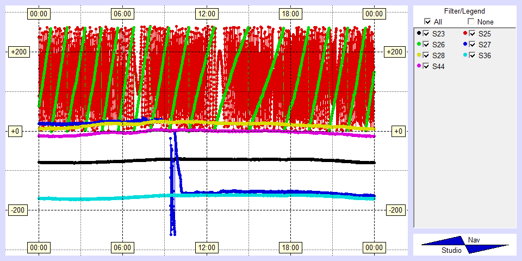Click the Filter/Legend panel title

tap(464, 11)
